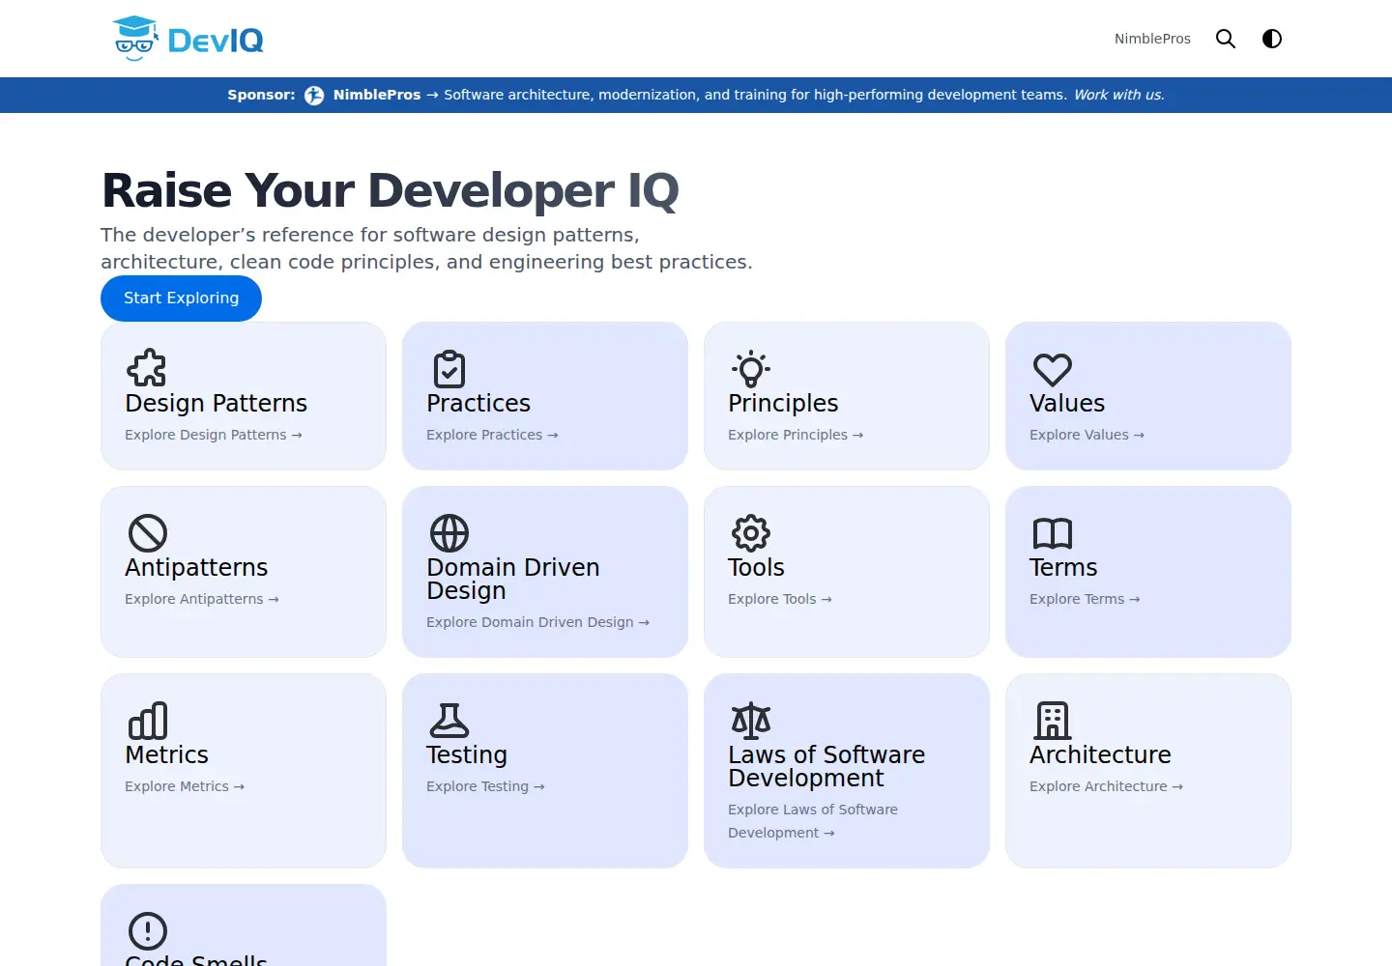The width and height of the screenshot is (1392, 966).
Task: Open NimblePros link in sponsor banner
Action: tap(377, 95)
